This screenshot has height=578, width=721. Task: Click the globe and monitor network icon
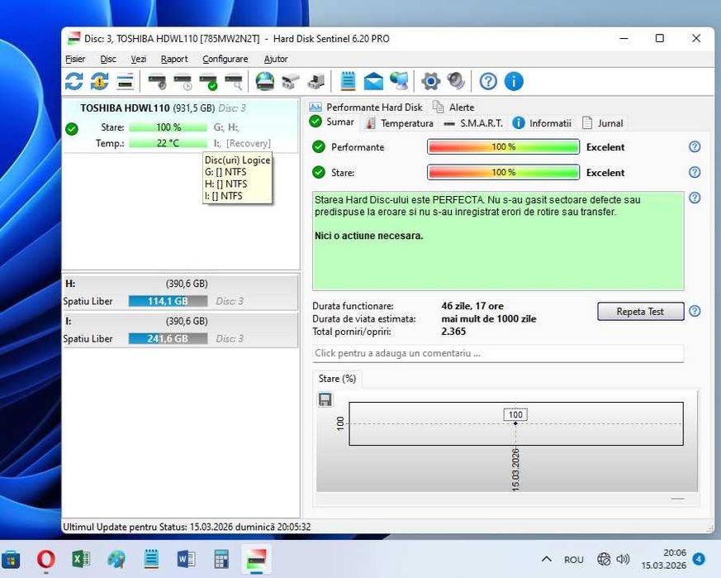[x=399, y=82]
